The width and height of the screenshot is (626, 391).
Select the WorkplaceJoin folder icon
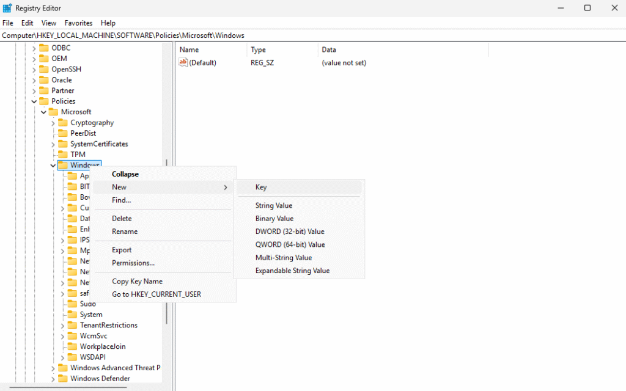pos(72,346)
